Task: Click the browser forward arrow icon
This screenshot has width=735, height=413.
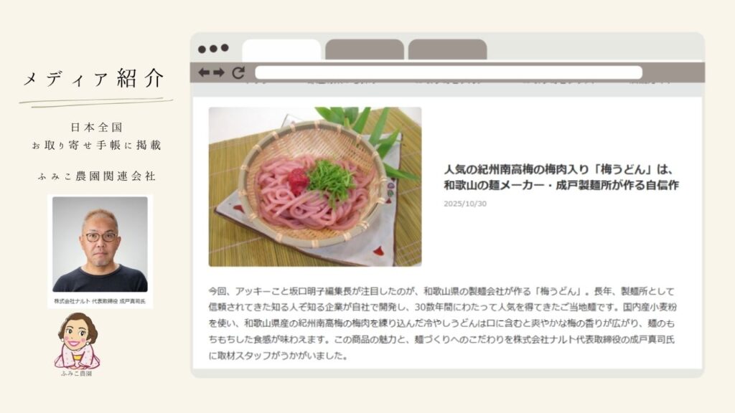Action: [x=219, y=72]
